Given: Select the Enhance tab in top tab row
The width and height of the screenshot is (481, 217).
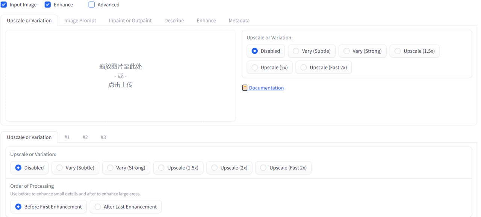Looking at the screenshot, I should 206,21.
